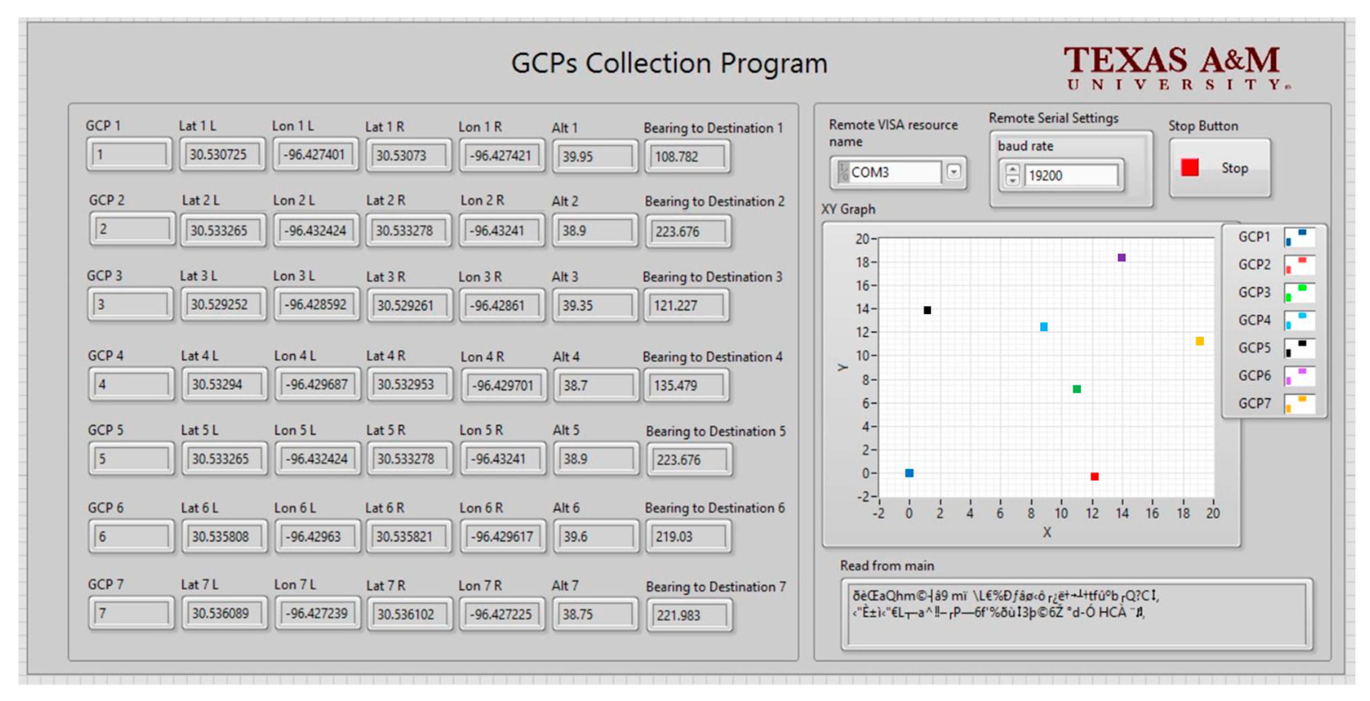
Task: Click the Bearing to Destination 2 field
Action: (x=688, y=231)
